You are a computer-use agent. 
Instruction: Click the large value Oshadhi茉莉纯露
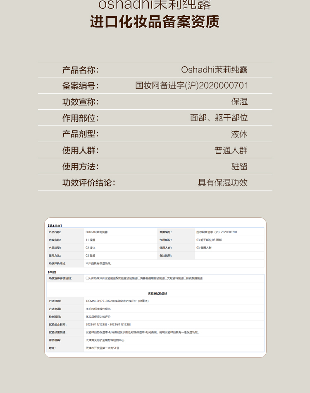pos(215,70)
